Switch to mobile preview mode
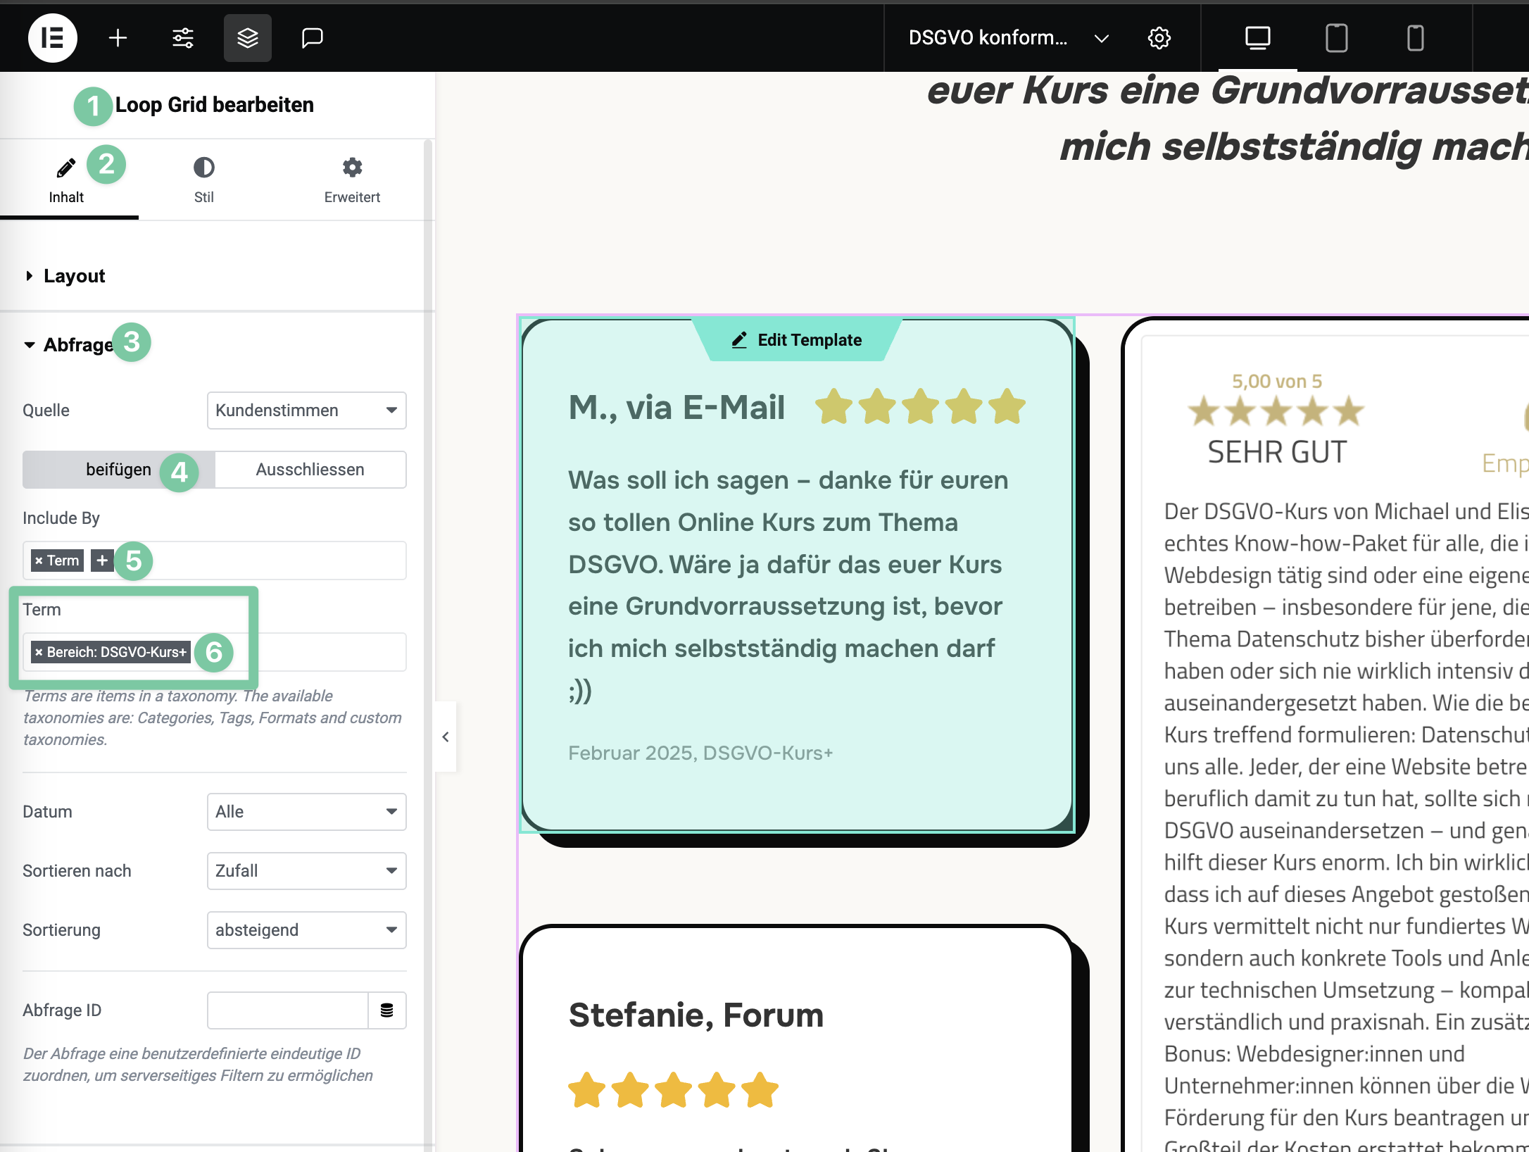Screen dimensions: 1529x1152 (1415, 37)
